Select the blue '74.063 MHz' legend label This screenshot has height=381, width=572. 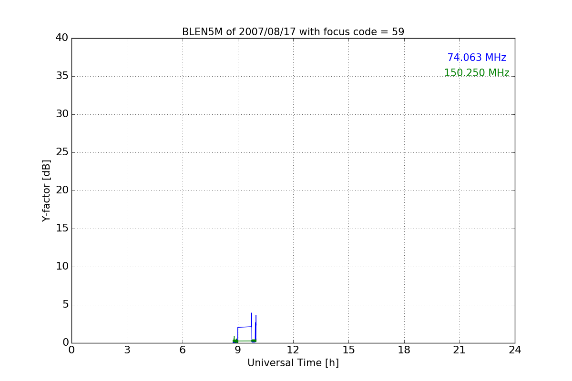click(477, 58)
